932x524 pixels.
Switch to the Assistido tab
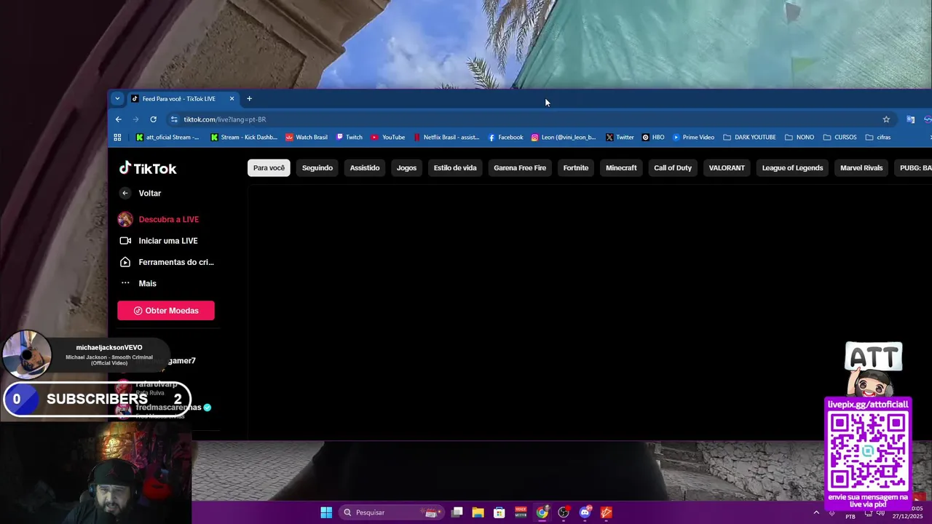click(365, 168)
